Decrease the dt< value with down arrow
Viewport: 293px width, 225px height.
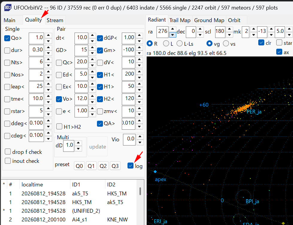coord(92,41)
